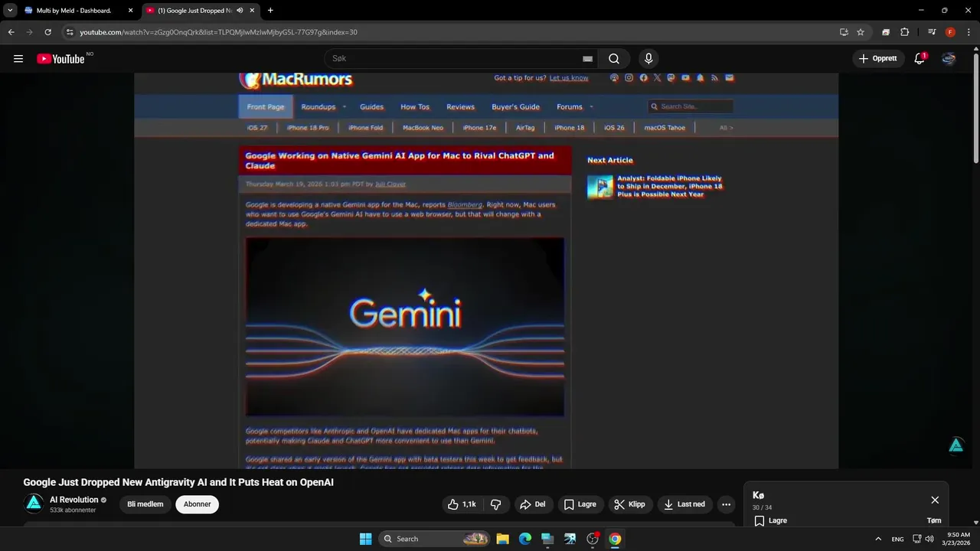The width and height of the screenshot is (980, 551).
Task: Close the Multi by Meld tab
Action: click(x=130, y=11)
